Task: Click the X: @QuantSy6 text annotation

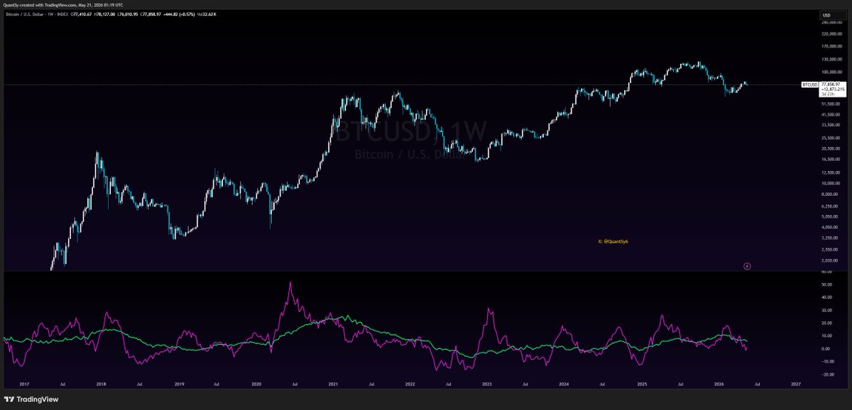Action: point(613,241)
